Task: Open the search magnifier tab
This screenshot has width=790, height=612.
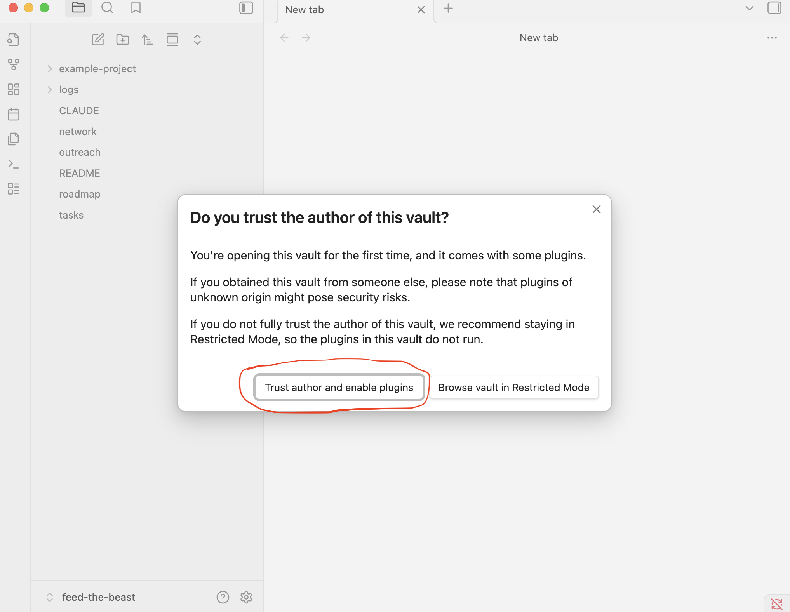Action: coord(107,8)
